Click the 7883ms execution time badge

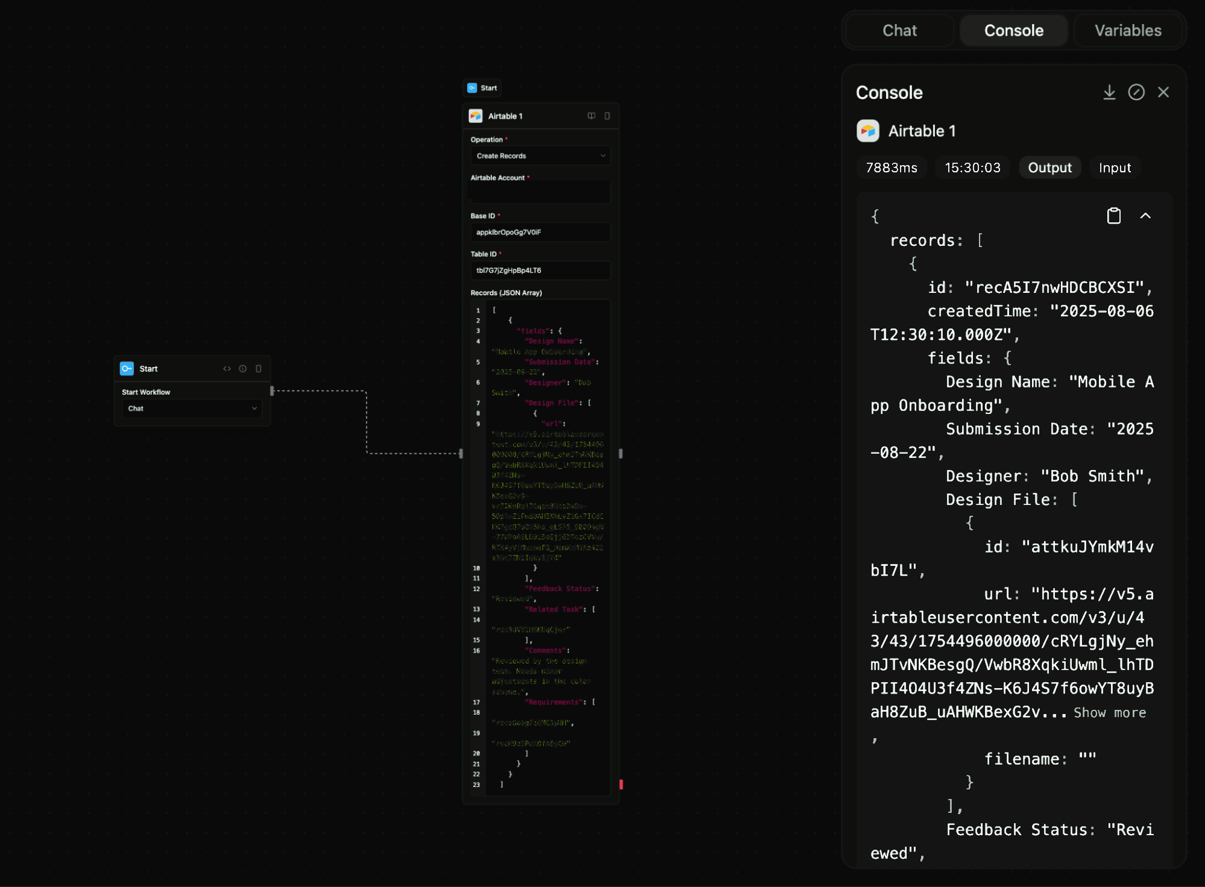tap(892, 168)
